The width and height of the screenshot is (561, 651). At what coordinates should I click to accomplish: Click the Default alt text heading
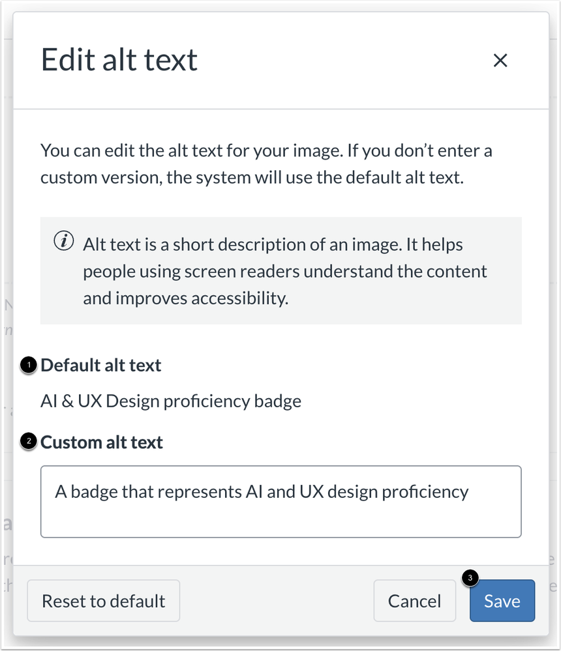[100, 365]
